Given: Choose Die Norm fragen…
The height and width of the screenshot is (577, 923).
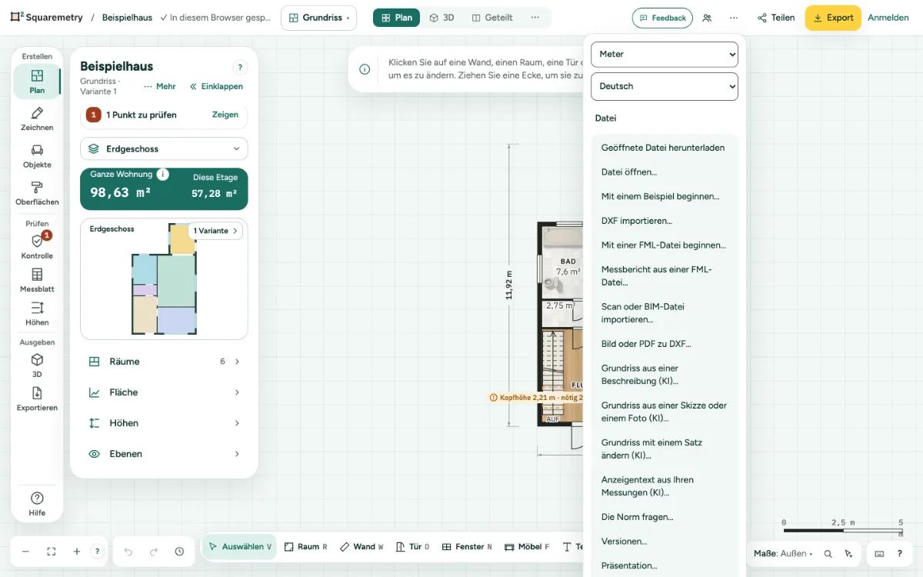Looking at the screenshot, I should tap(665, 517).
